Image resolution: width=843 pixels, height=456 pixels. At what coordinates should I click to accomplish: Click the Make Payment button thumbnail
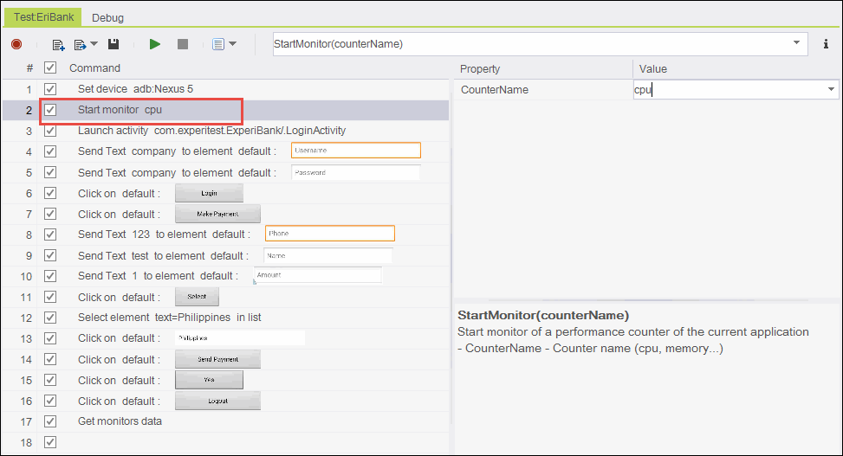coord(217,214)
